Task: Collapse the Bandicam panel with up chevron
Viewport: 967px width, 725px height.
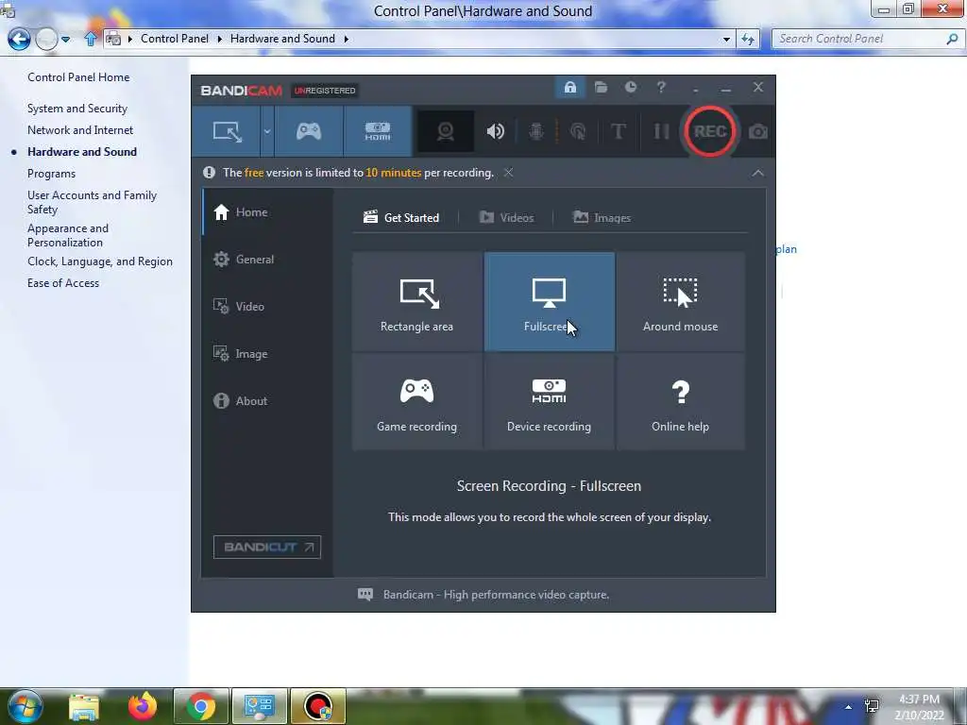Action: pos(758,174)
